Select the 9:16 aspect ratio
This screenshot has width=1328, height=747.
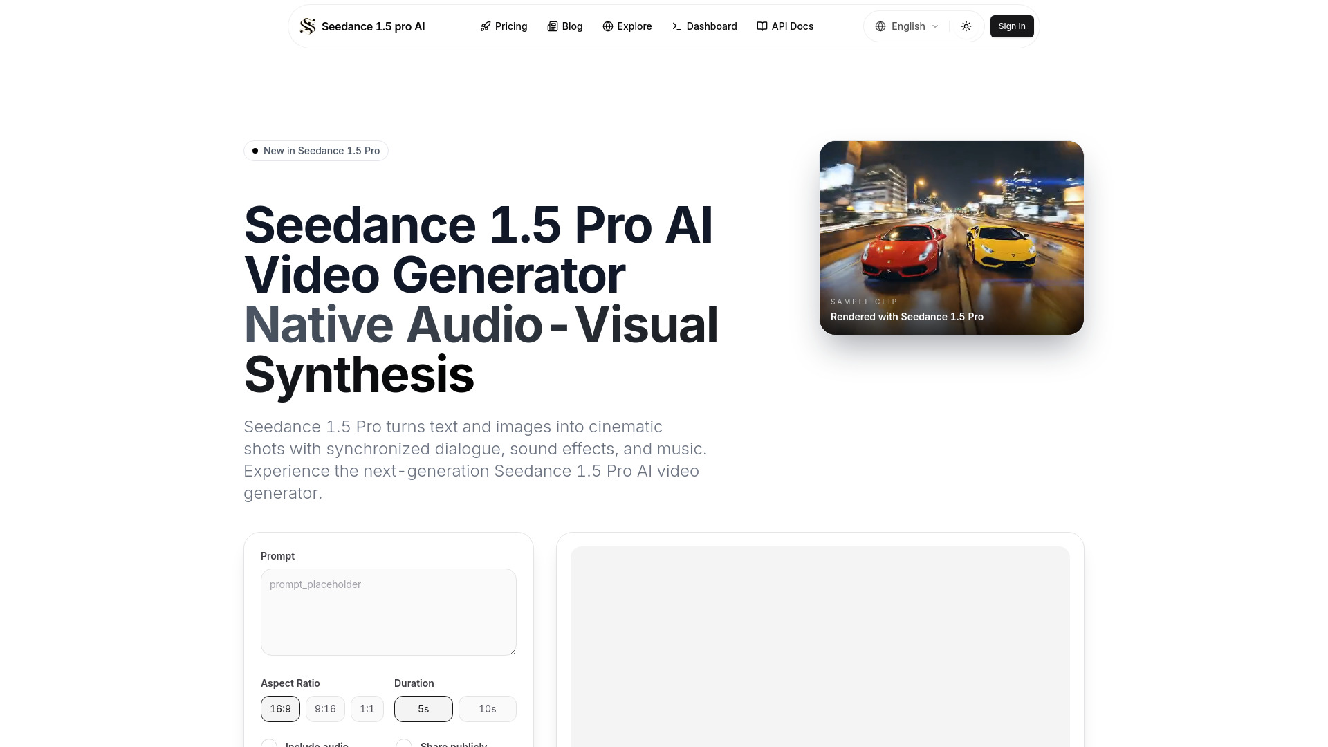click(x=325, y=708)
